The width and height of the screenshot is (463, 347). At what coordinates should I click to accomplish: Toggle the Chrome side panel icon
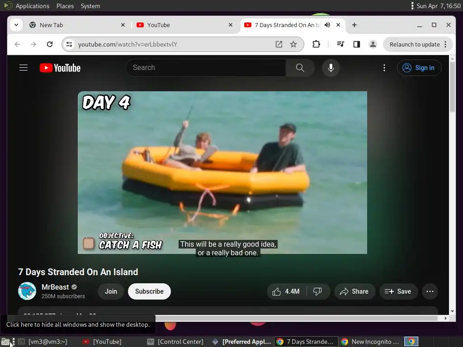click(x=357, y=44)
